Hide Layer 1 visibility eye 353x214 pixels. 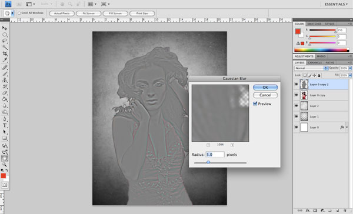pyautogui.click(x=297, y=116)
